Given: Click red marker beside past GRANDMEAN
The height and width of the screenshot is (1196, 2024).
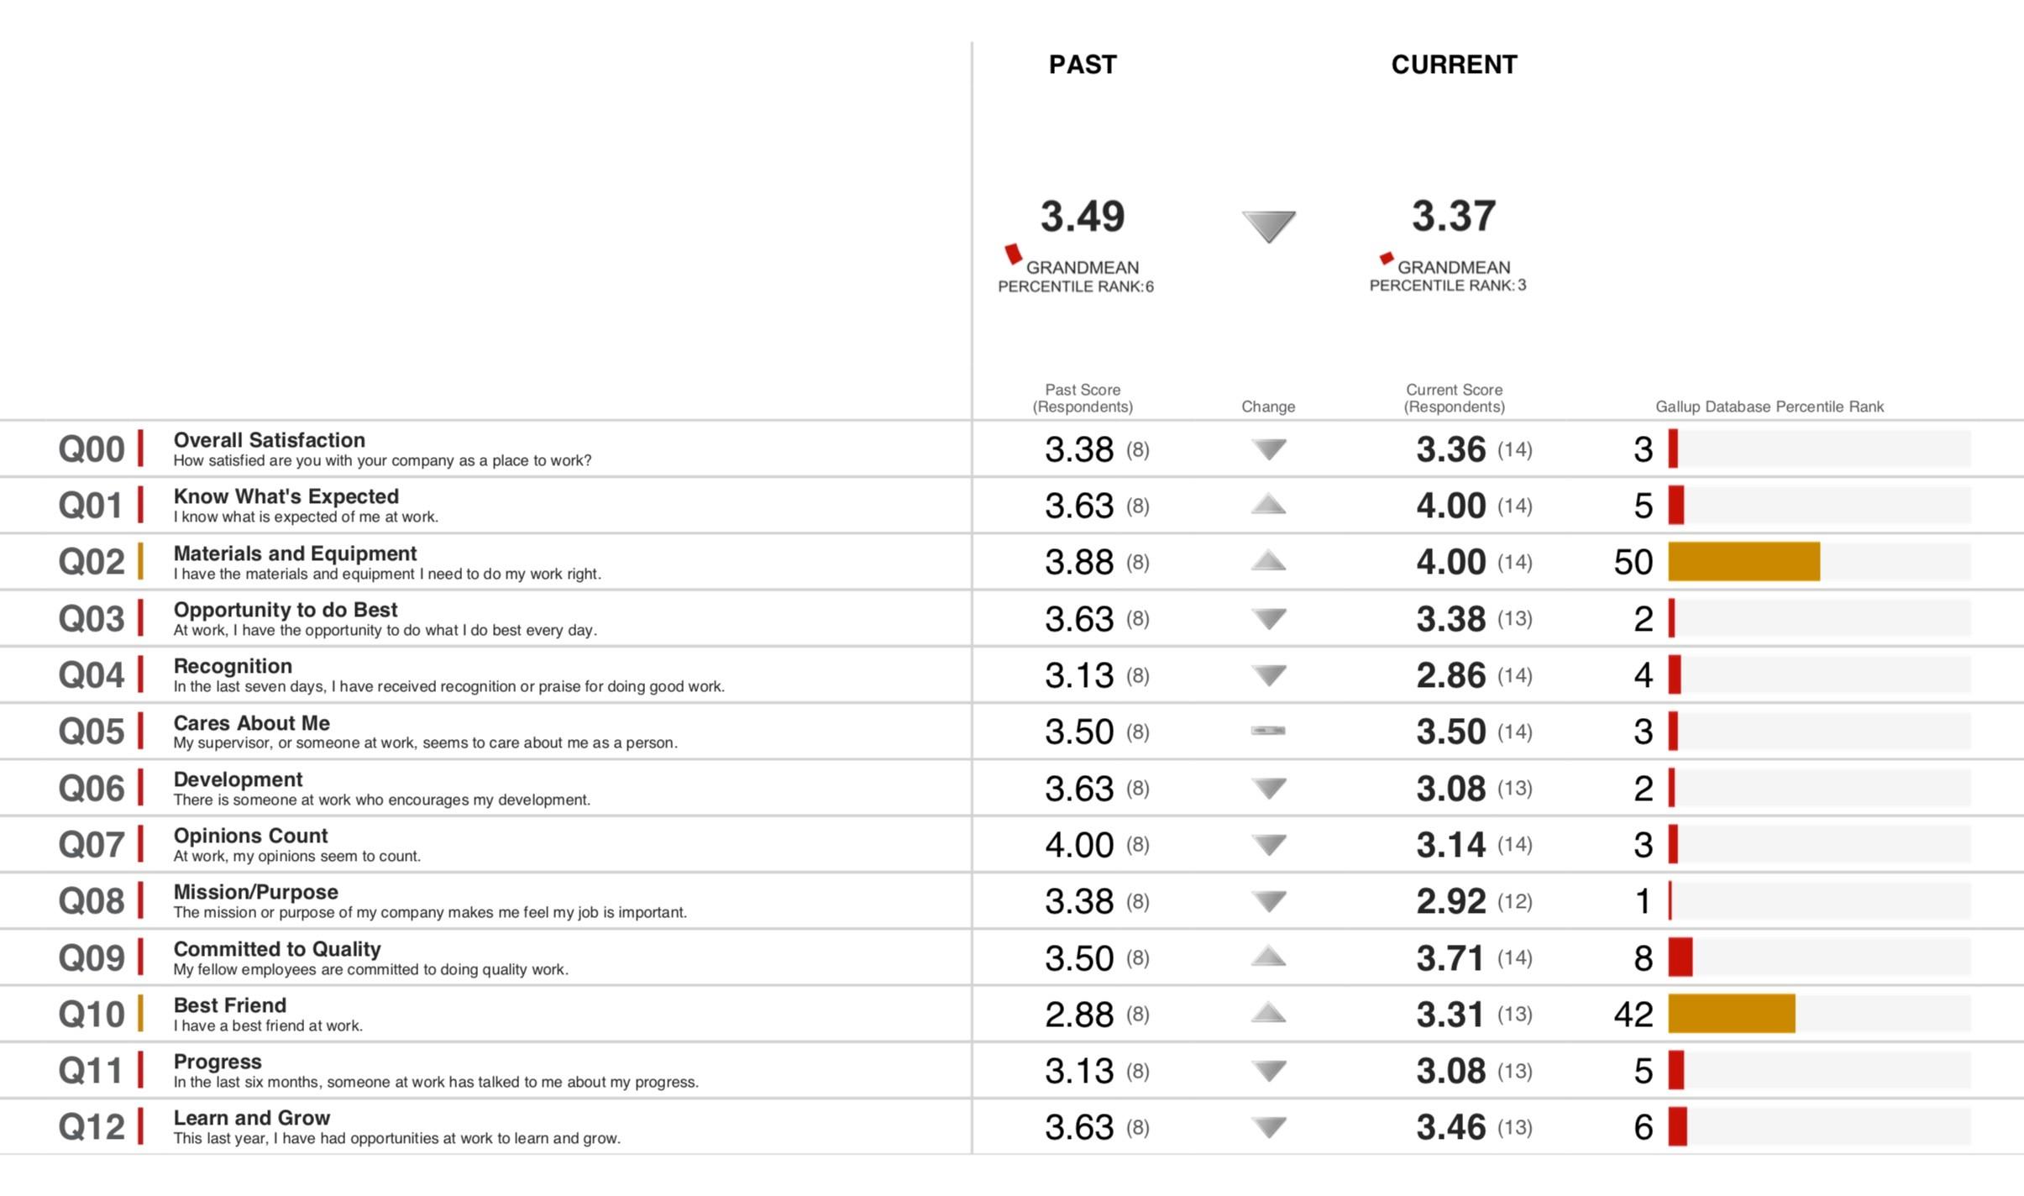Looking at the screenshot, I should point(1014,254).
